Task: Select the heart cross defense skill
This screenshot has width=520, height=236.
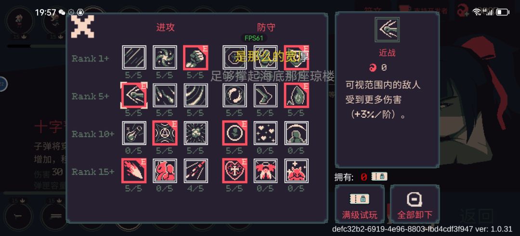Action: tap(235, 171)
